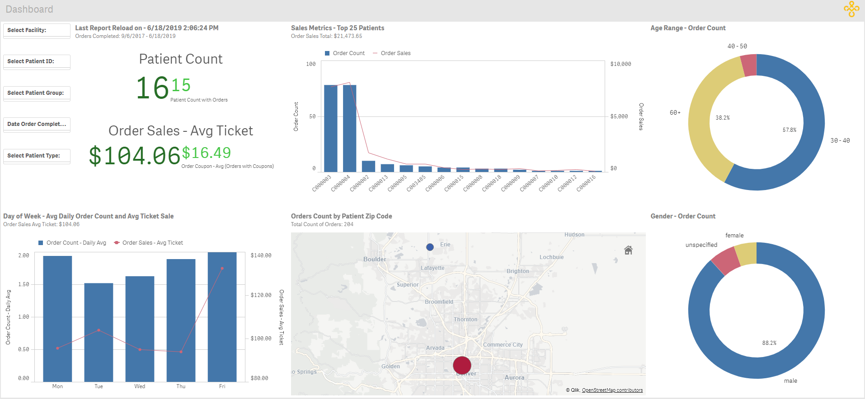865x399 pixels.
Task: Select the blue map bubble near Erie
Action: (x=430, y=247)
